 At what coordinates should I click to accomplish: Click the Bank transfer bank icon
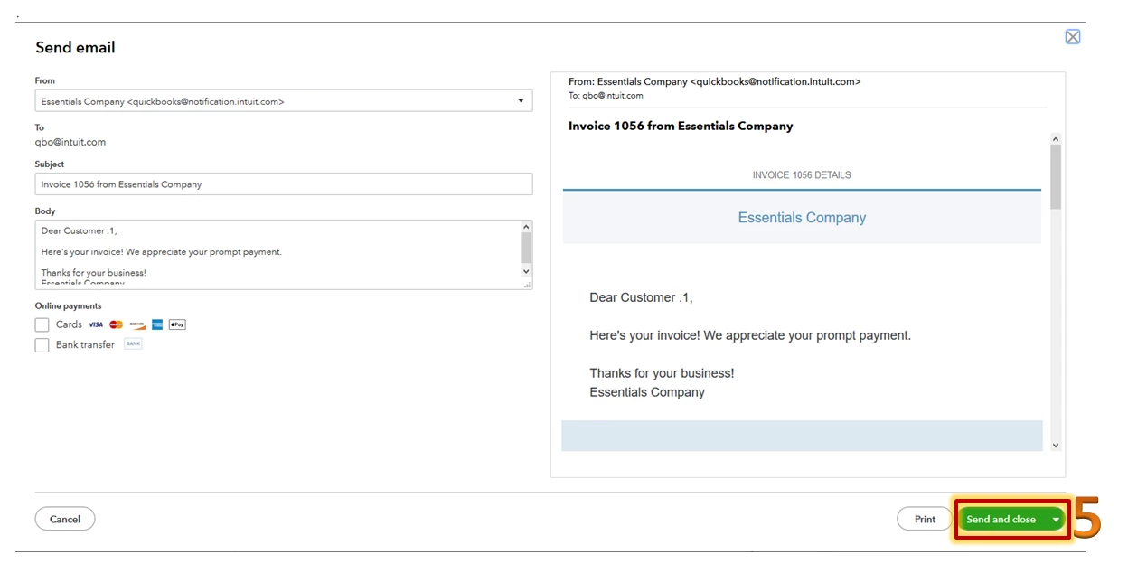click(133, 344)
